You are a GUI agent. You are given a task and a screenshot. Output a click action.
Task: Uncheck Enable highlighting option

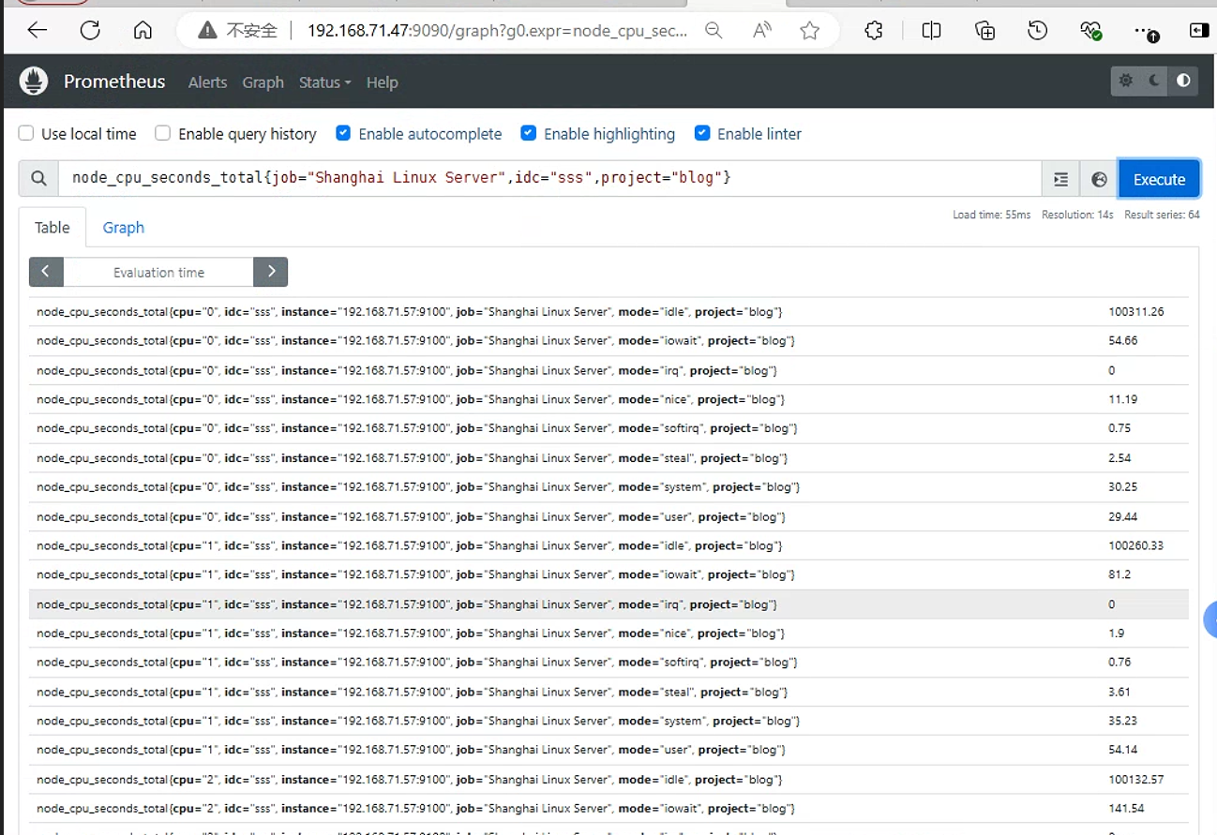(529, 133)
